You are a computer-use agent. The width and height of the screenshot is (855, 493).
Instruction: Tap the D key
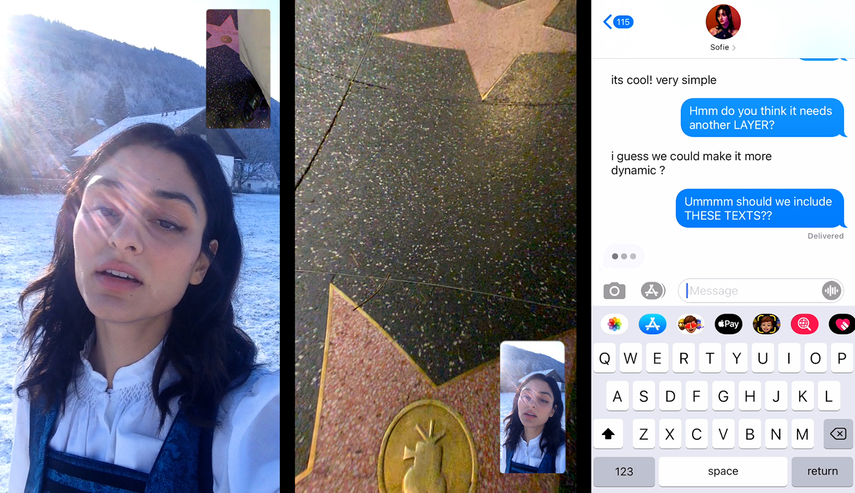670,396
